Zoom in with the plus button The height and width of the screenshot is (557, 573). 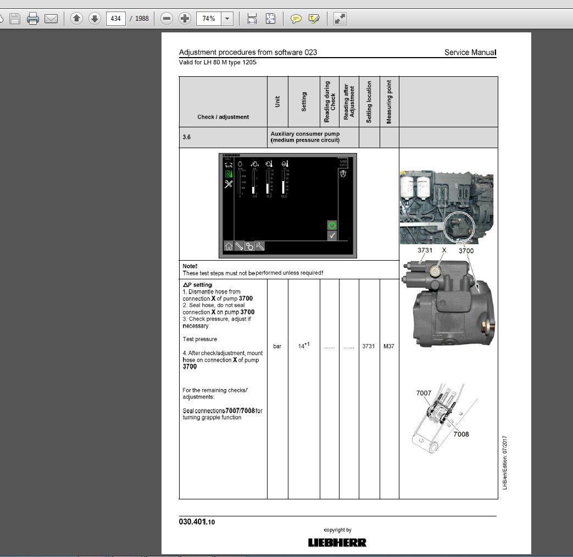pos(185,18)
